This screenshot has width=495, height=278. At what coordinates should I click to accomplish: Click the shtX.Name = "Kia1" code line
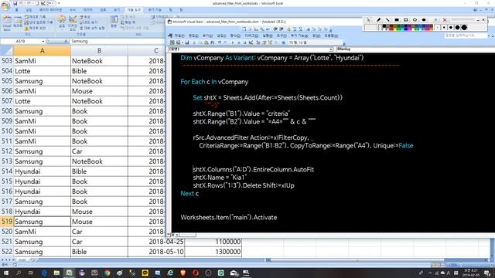click(x=220, y=178)
